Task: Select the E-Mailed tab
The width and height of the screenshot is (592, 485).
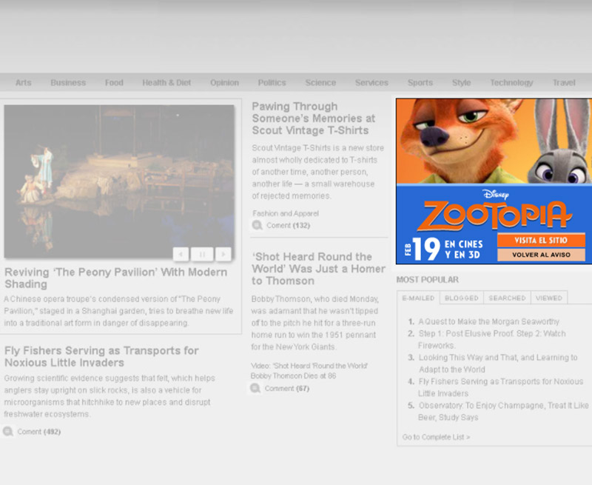Action: [x=418, y=298]
